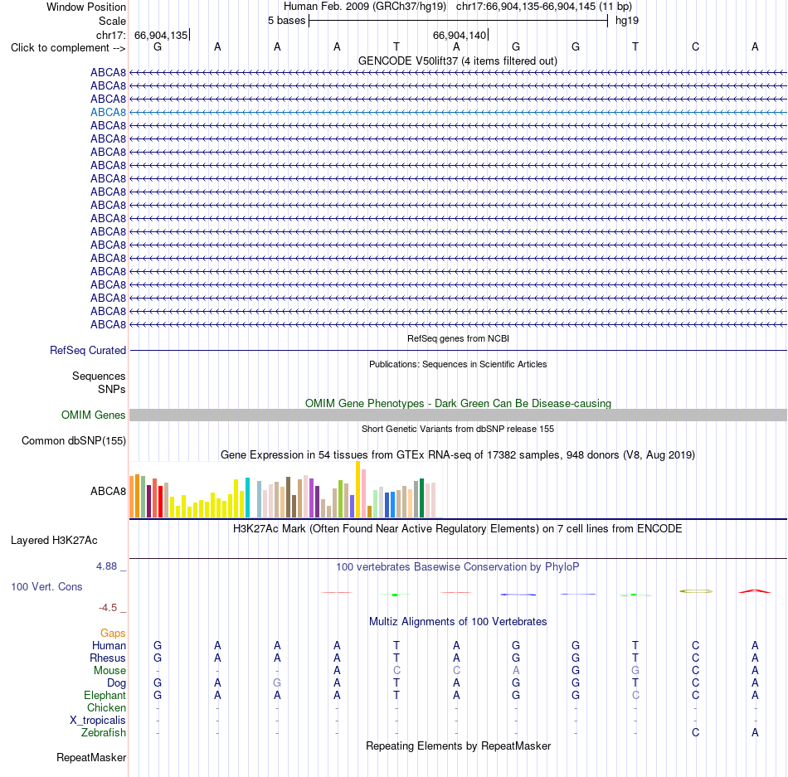Click "chr17:66,904,135-66,904,145 (11 bp)" position text

point(544,7)
